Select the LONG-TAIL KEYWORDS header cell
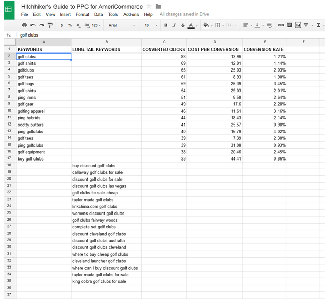Viewport: 328px width, 302px height. pos(106,49)
